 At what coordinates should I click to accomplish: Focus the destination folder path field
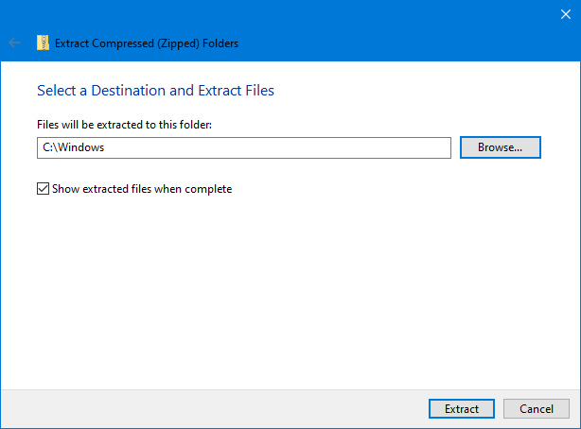244,147
